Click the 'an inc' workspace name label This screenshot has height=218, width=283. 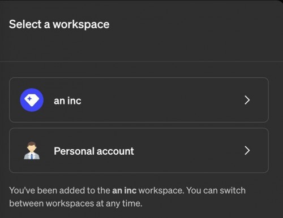pos(67,101)
